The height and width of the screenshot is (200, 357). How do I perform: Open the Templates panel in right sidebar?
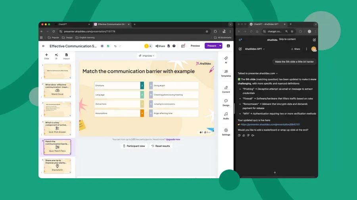(x=226, y=72)
